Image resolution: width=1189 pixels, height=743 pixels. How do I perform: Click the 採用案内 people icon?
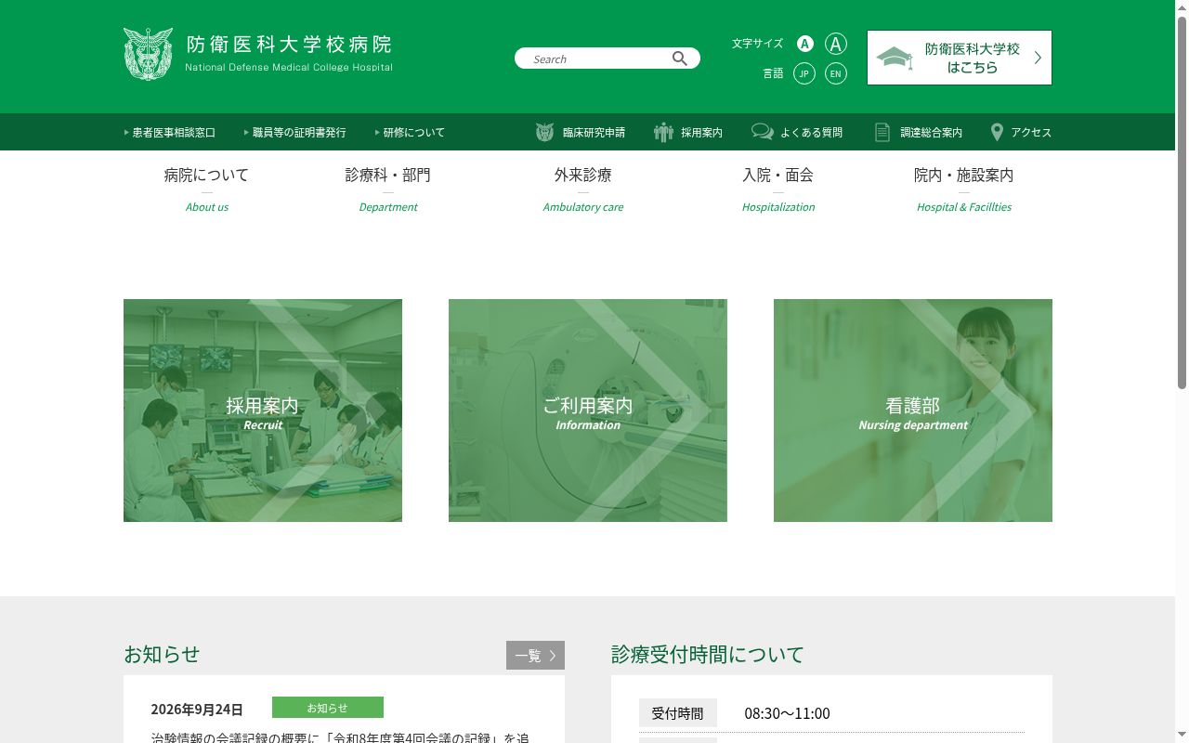tap(663, 132)
